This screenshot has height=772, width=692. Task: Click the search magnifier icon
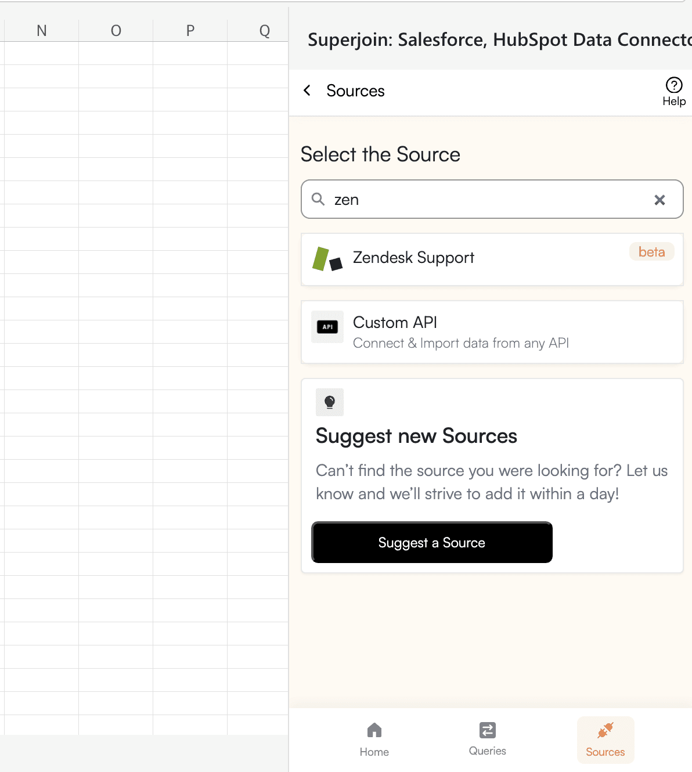(x=318, y=199)
